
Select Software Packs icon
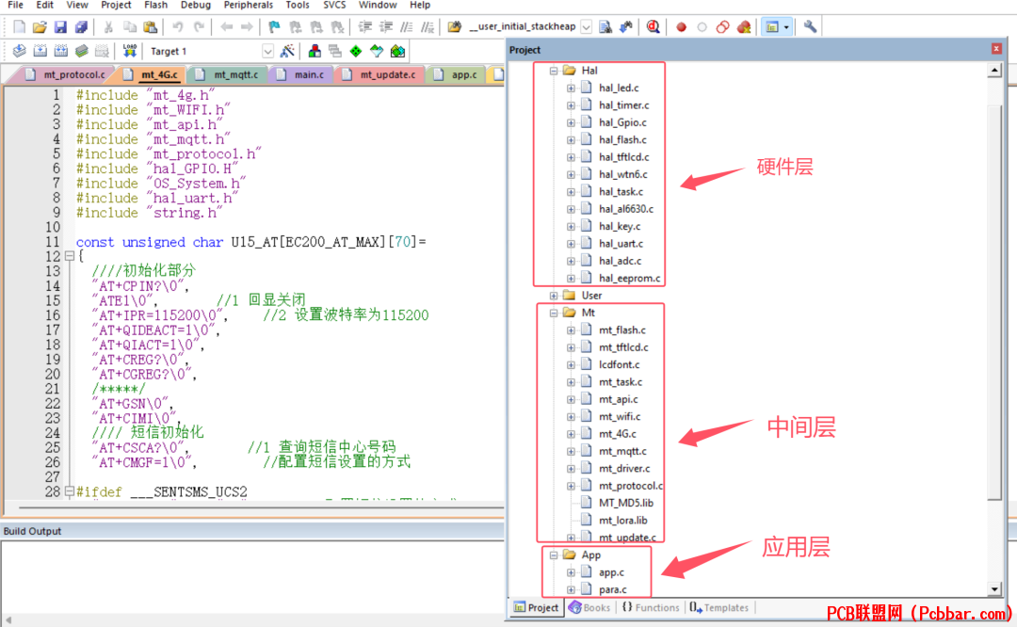coord(377,51)
